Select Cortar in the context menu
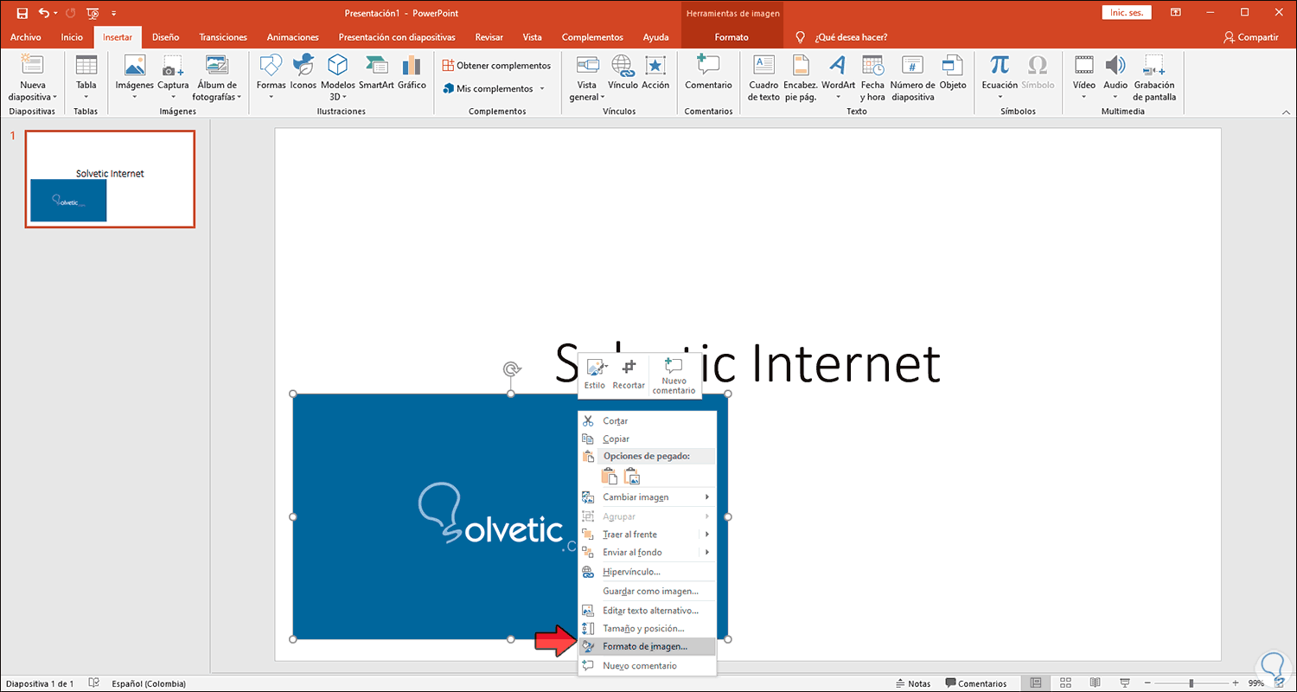 click(647, 421)
